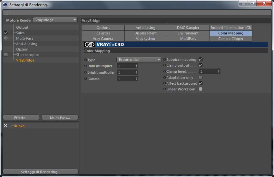Click the grip handle icon below title bar
This screenshot has width=274, height=177.
(6, 12)
